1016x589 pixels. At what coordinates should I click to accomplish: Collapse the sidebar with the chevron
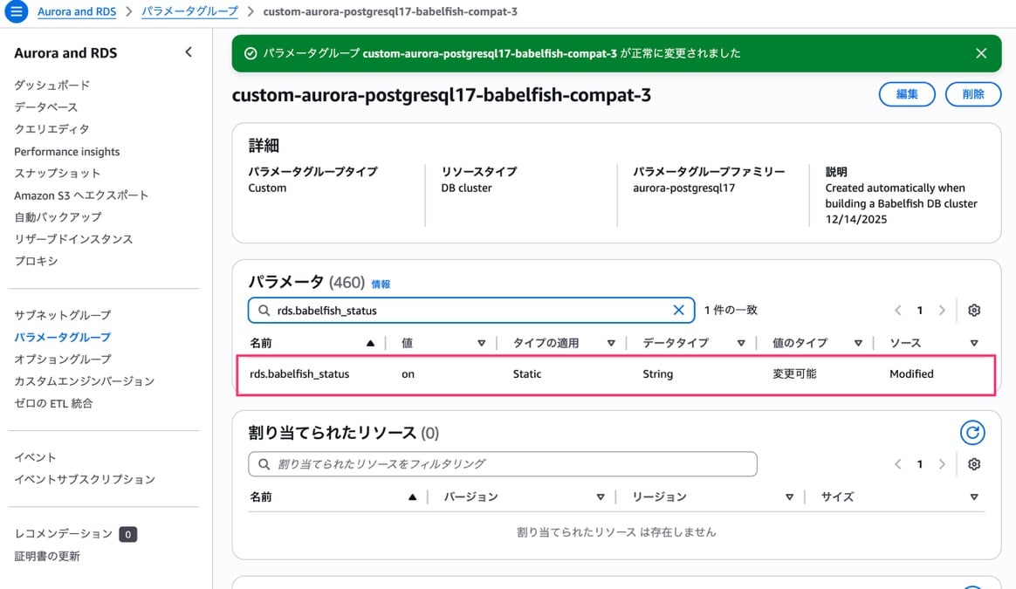point(188,51)
